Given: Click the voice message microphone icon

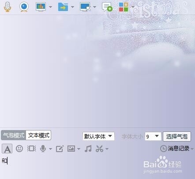Looking at the screenshot, I should (x=43, y=149).
